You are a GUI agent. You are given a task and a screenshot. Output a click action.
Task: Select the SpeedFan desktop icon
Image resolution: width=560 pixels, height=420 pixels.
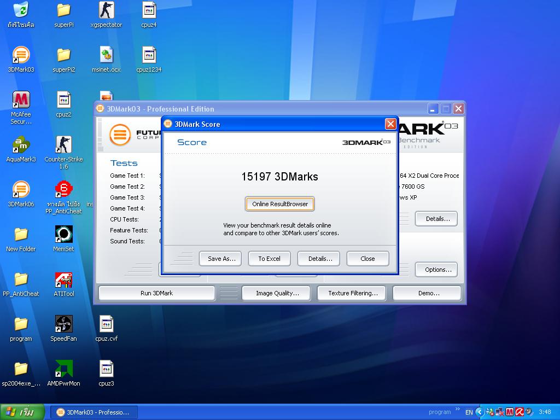[x=63, y=324]
